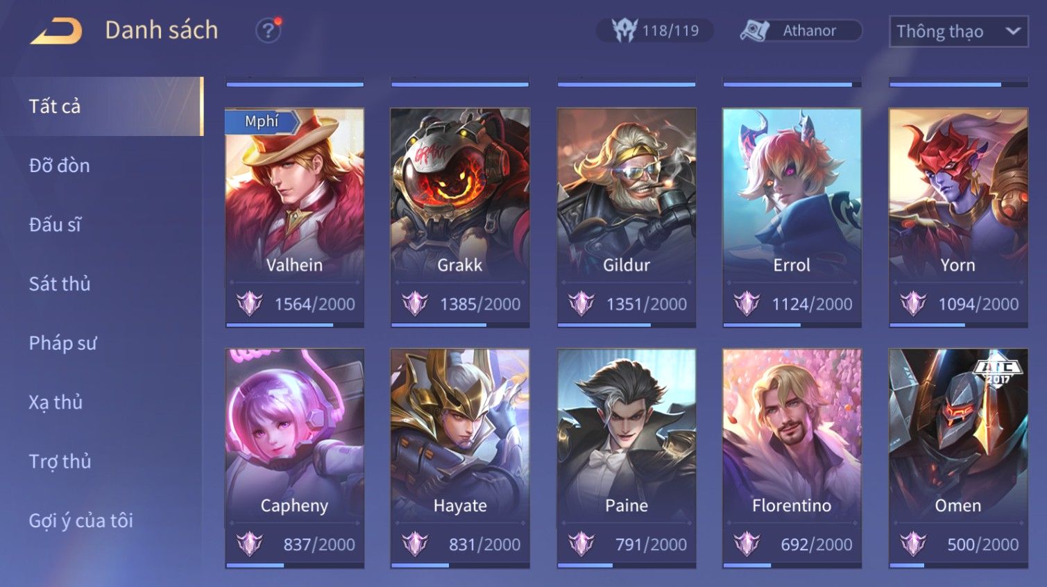Click the hero count 118/119 icon
Image resolution: width=1047 pixels, height=587 pixels.
coord(624,31)
